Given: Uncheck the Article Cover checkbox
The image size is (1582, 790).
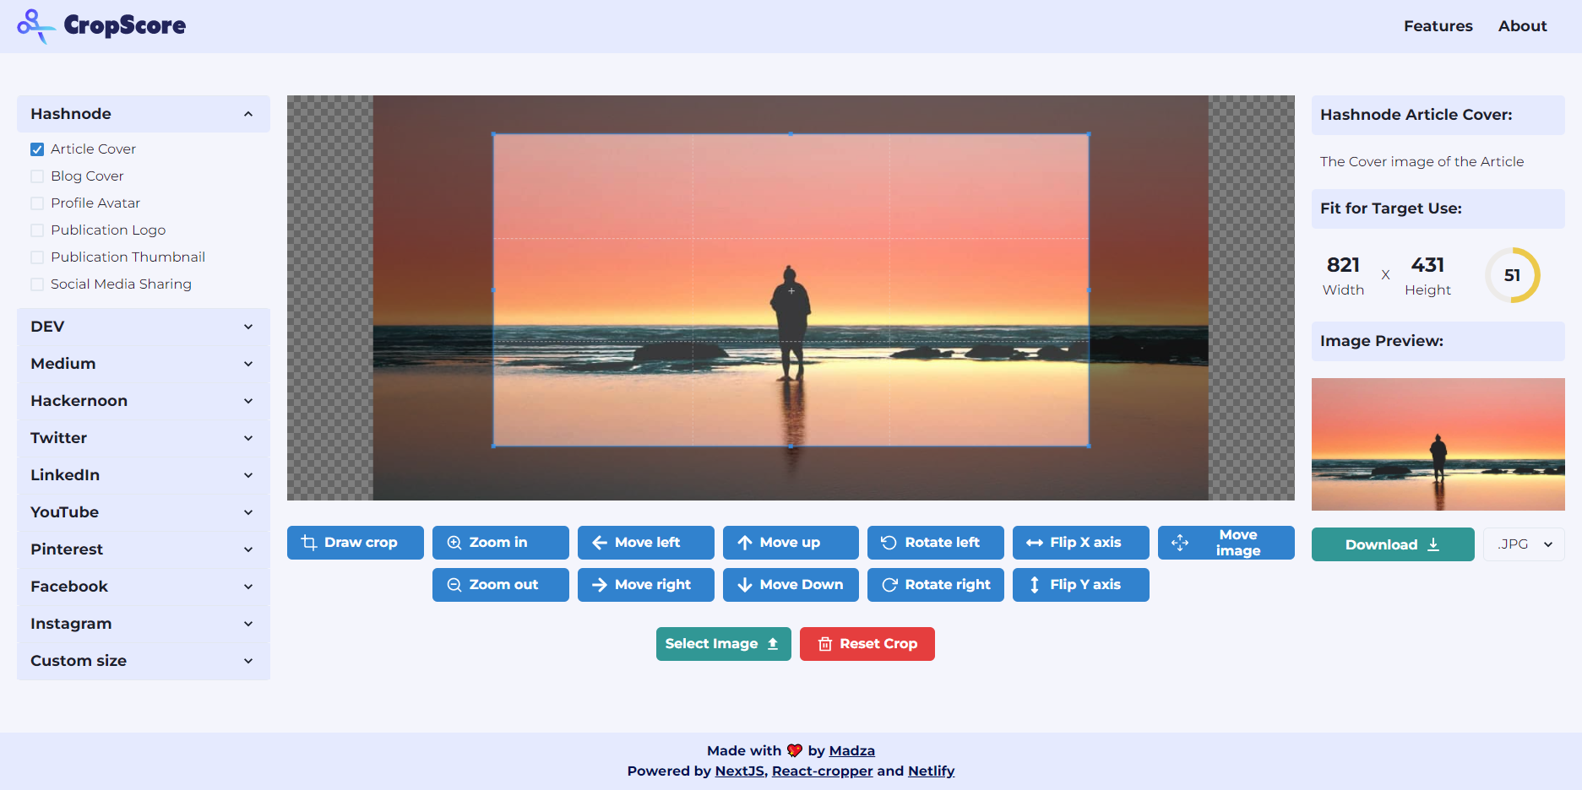Looking at the screenshot, I should (x=37, y=149).
